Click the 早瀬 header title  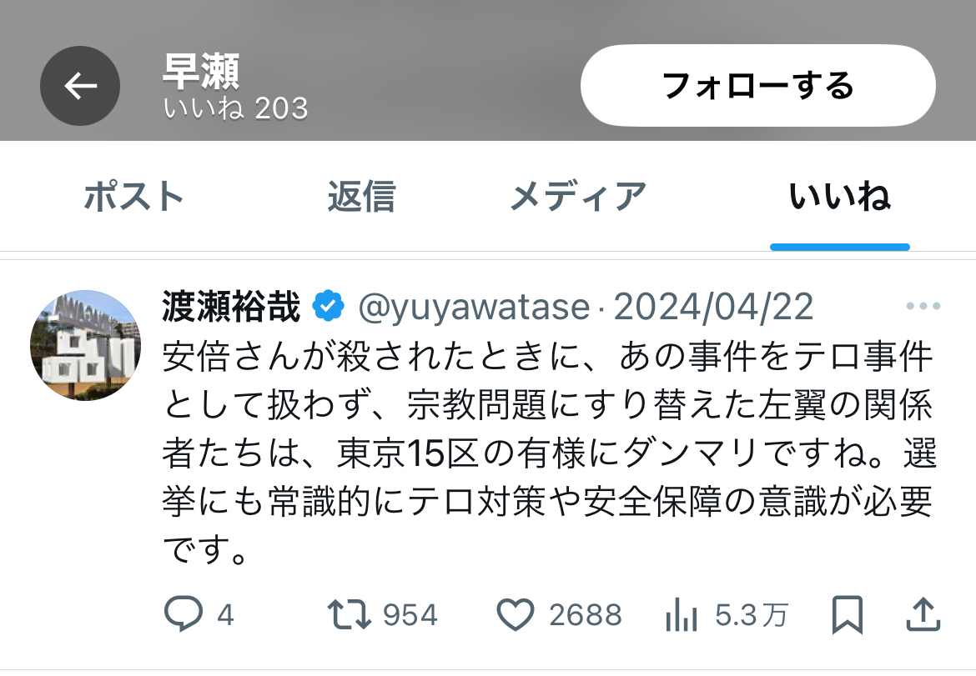point(201,71)
